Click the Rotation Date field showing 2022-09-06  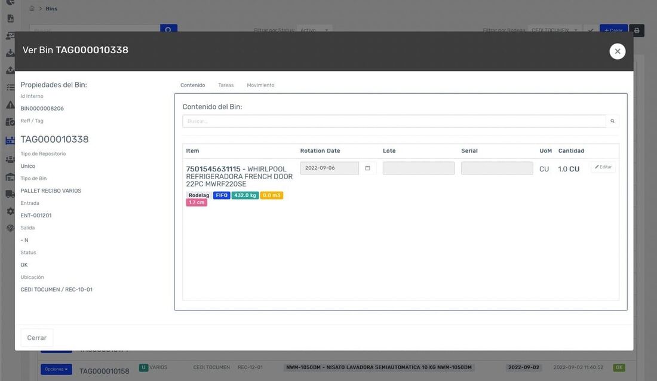(329, 168)
